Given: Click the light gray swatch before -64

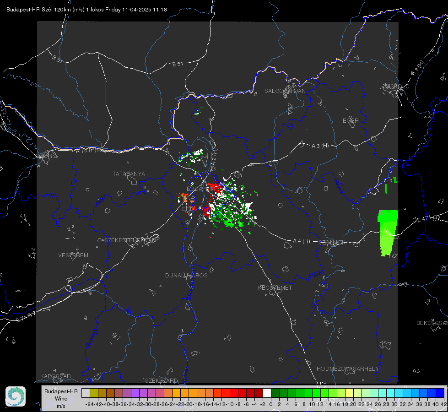Looking at the screenshot, I should click(x=86, y=393).
